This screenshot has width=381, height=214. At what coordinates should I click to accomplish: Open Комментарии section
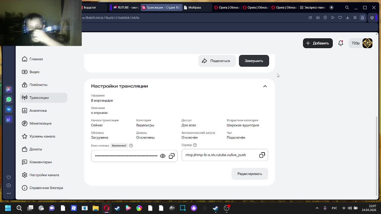tap(43, 162)
